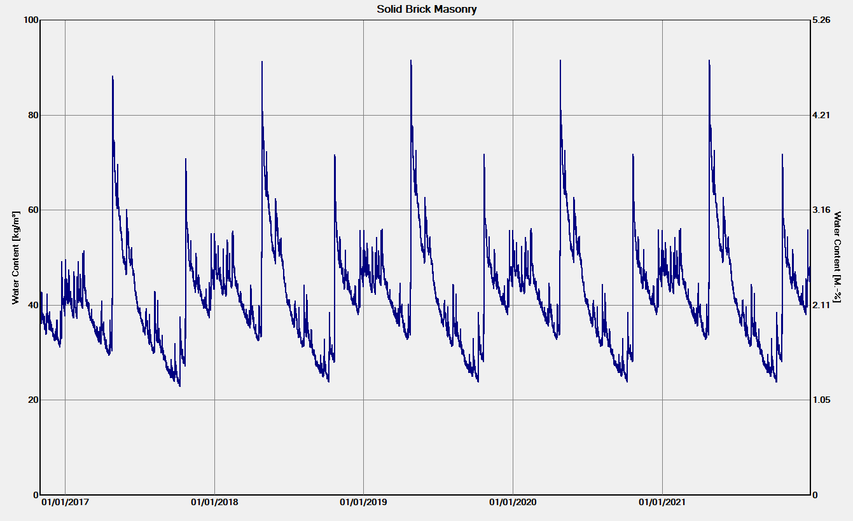Click the 3.16 value on the right axis
The image size is (853, 521).
coord(822,210)
